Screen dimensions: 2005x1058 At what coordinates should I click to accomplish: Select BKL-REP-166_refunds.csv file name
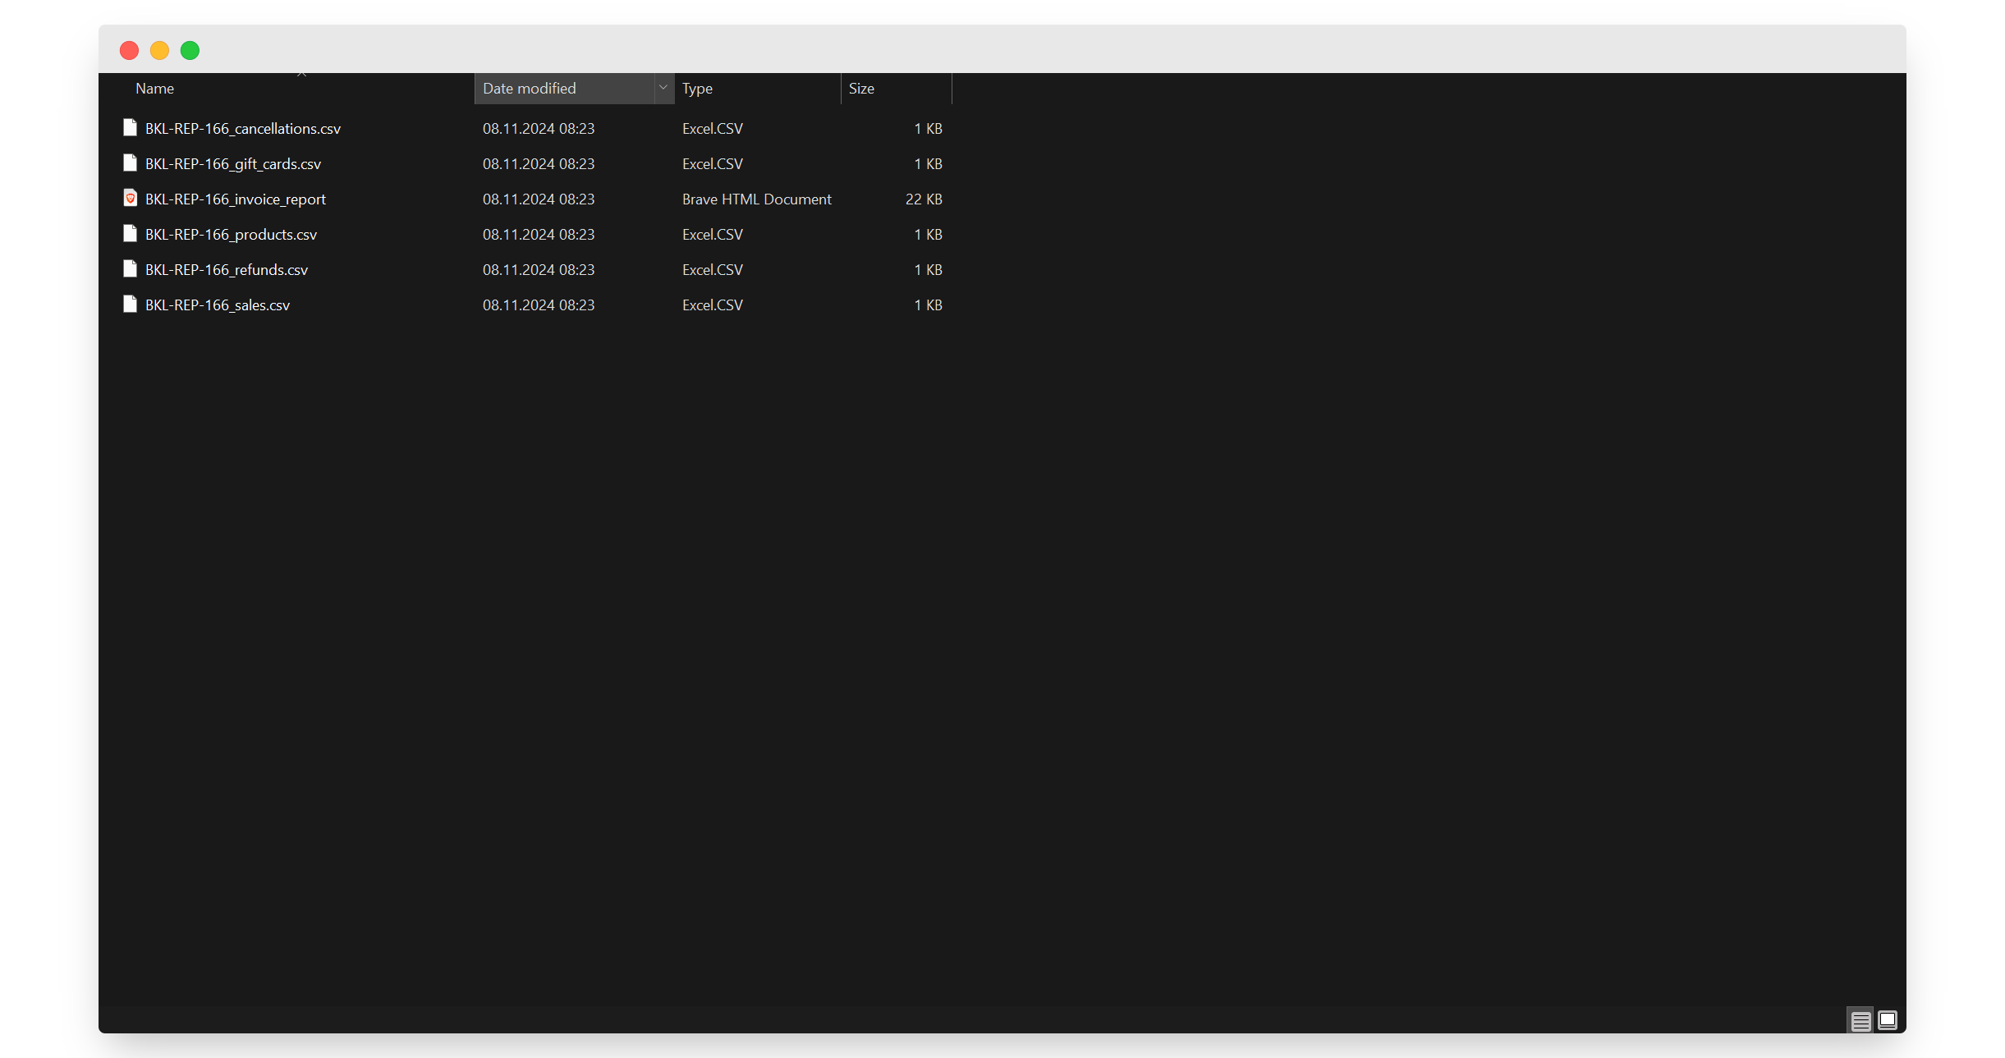pyautogui.click(x=227, y=270)
